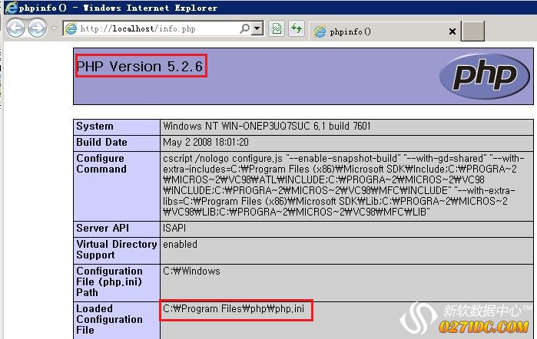The width and height of the screenshot is (537, 339).
Task: Click the ISAPI value
Action: tap(174, 228)
